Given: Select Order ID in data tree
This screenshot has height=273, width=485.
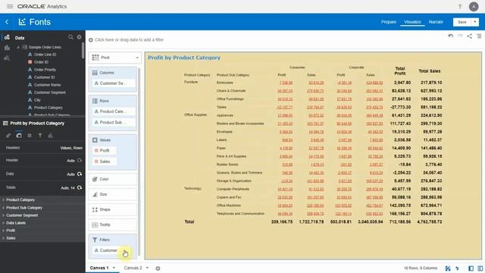Looking at the screenshot, I should (x=41, y=62).
